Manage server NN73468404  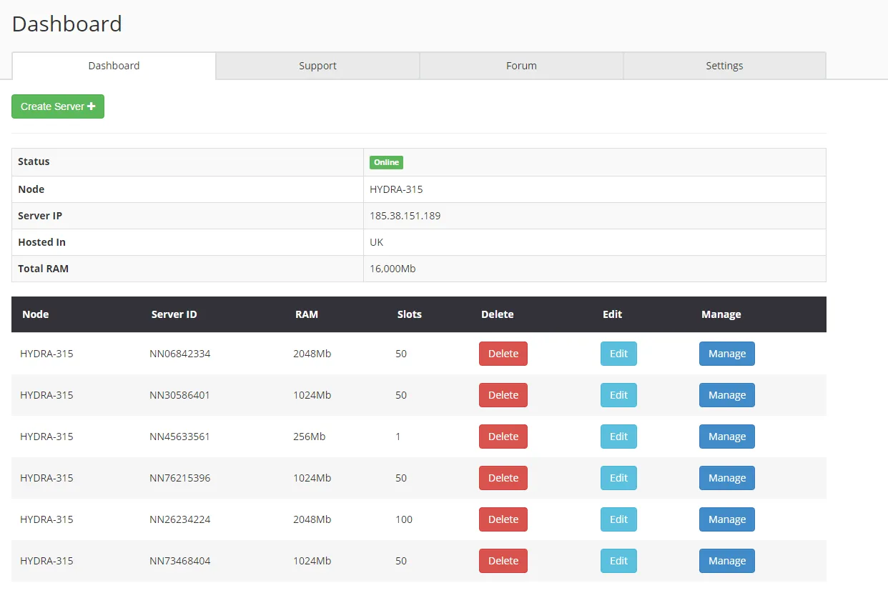click(727, 561)
